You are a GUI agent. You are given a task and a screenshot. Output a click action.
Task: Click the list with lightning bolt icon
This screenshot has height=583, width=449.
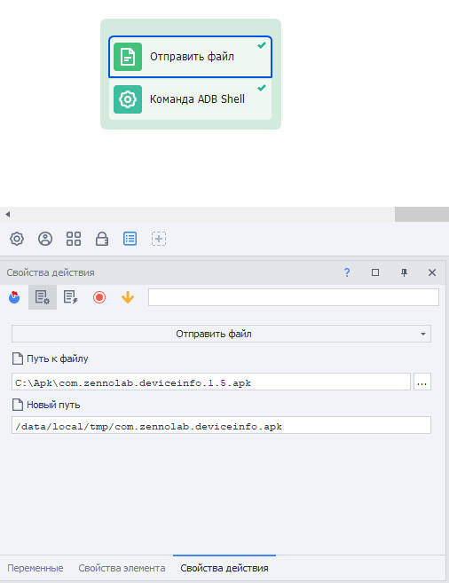71,297
